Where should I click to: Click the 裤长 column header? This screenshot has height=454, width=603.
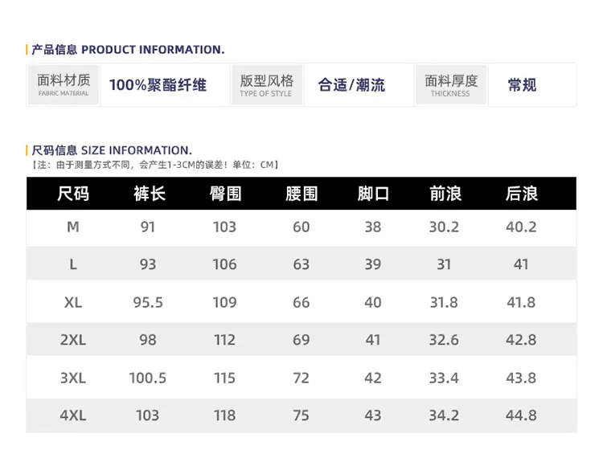coord(150,194)
